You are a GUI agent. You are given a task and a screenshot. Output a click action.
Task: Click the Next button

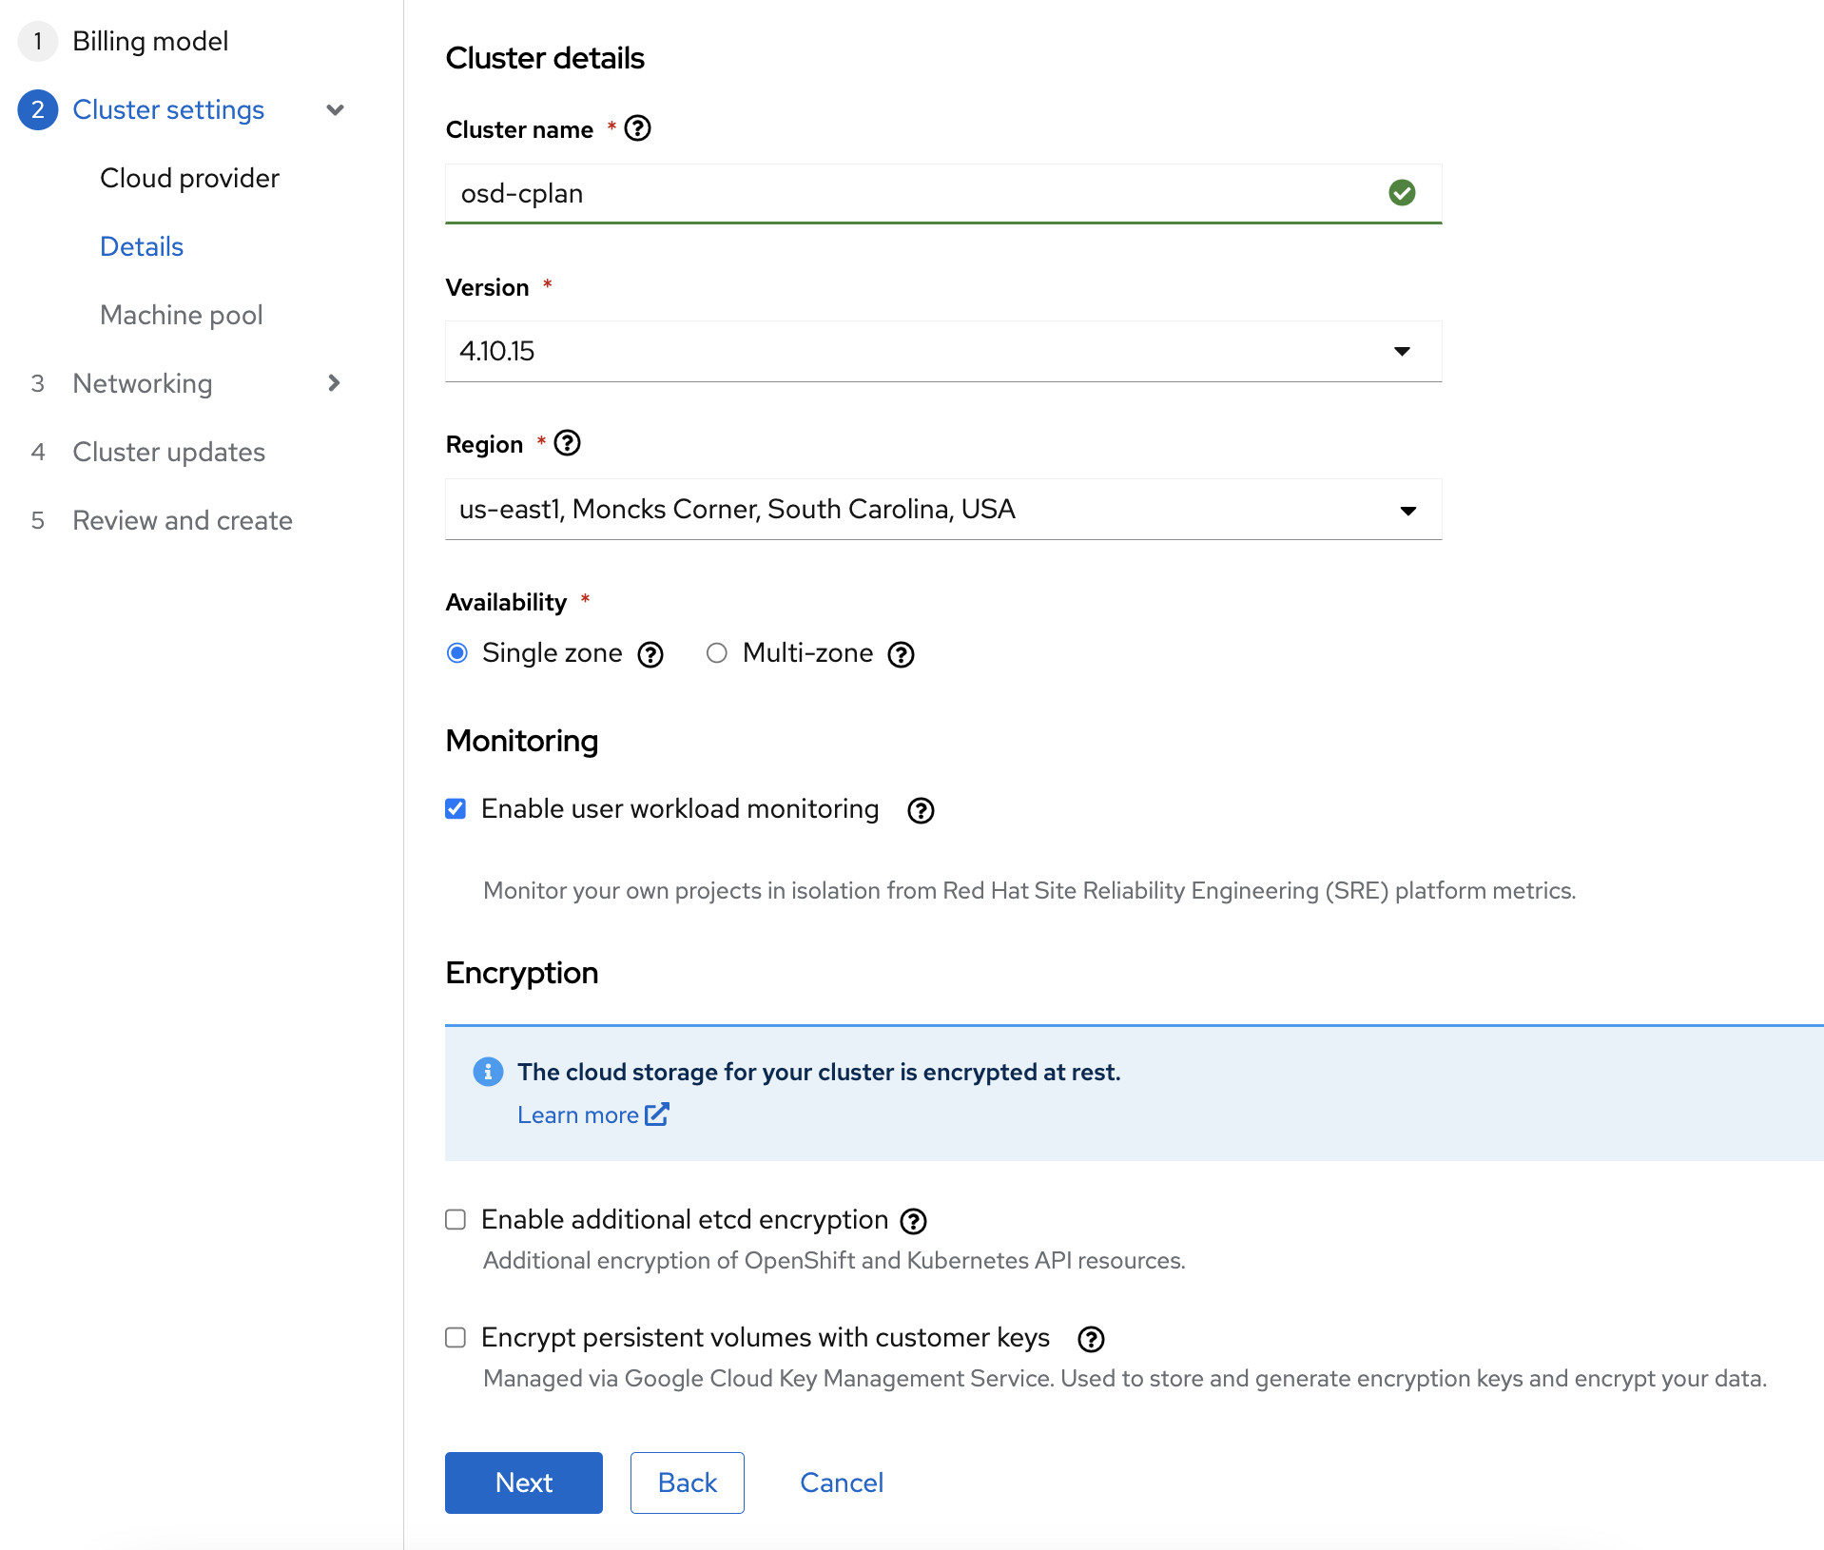523,1482
